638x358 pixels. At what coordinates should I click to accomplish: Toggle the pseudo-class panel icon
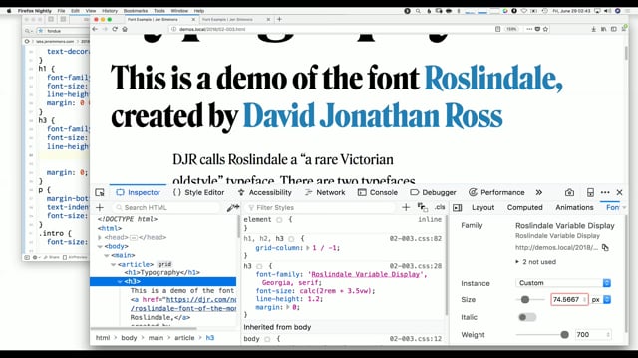coord(422,208)
